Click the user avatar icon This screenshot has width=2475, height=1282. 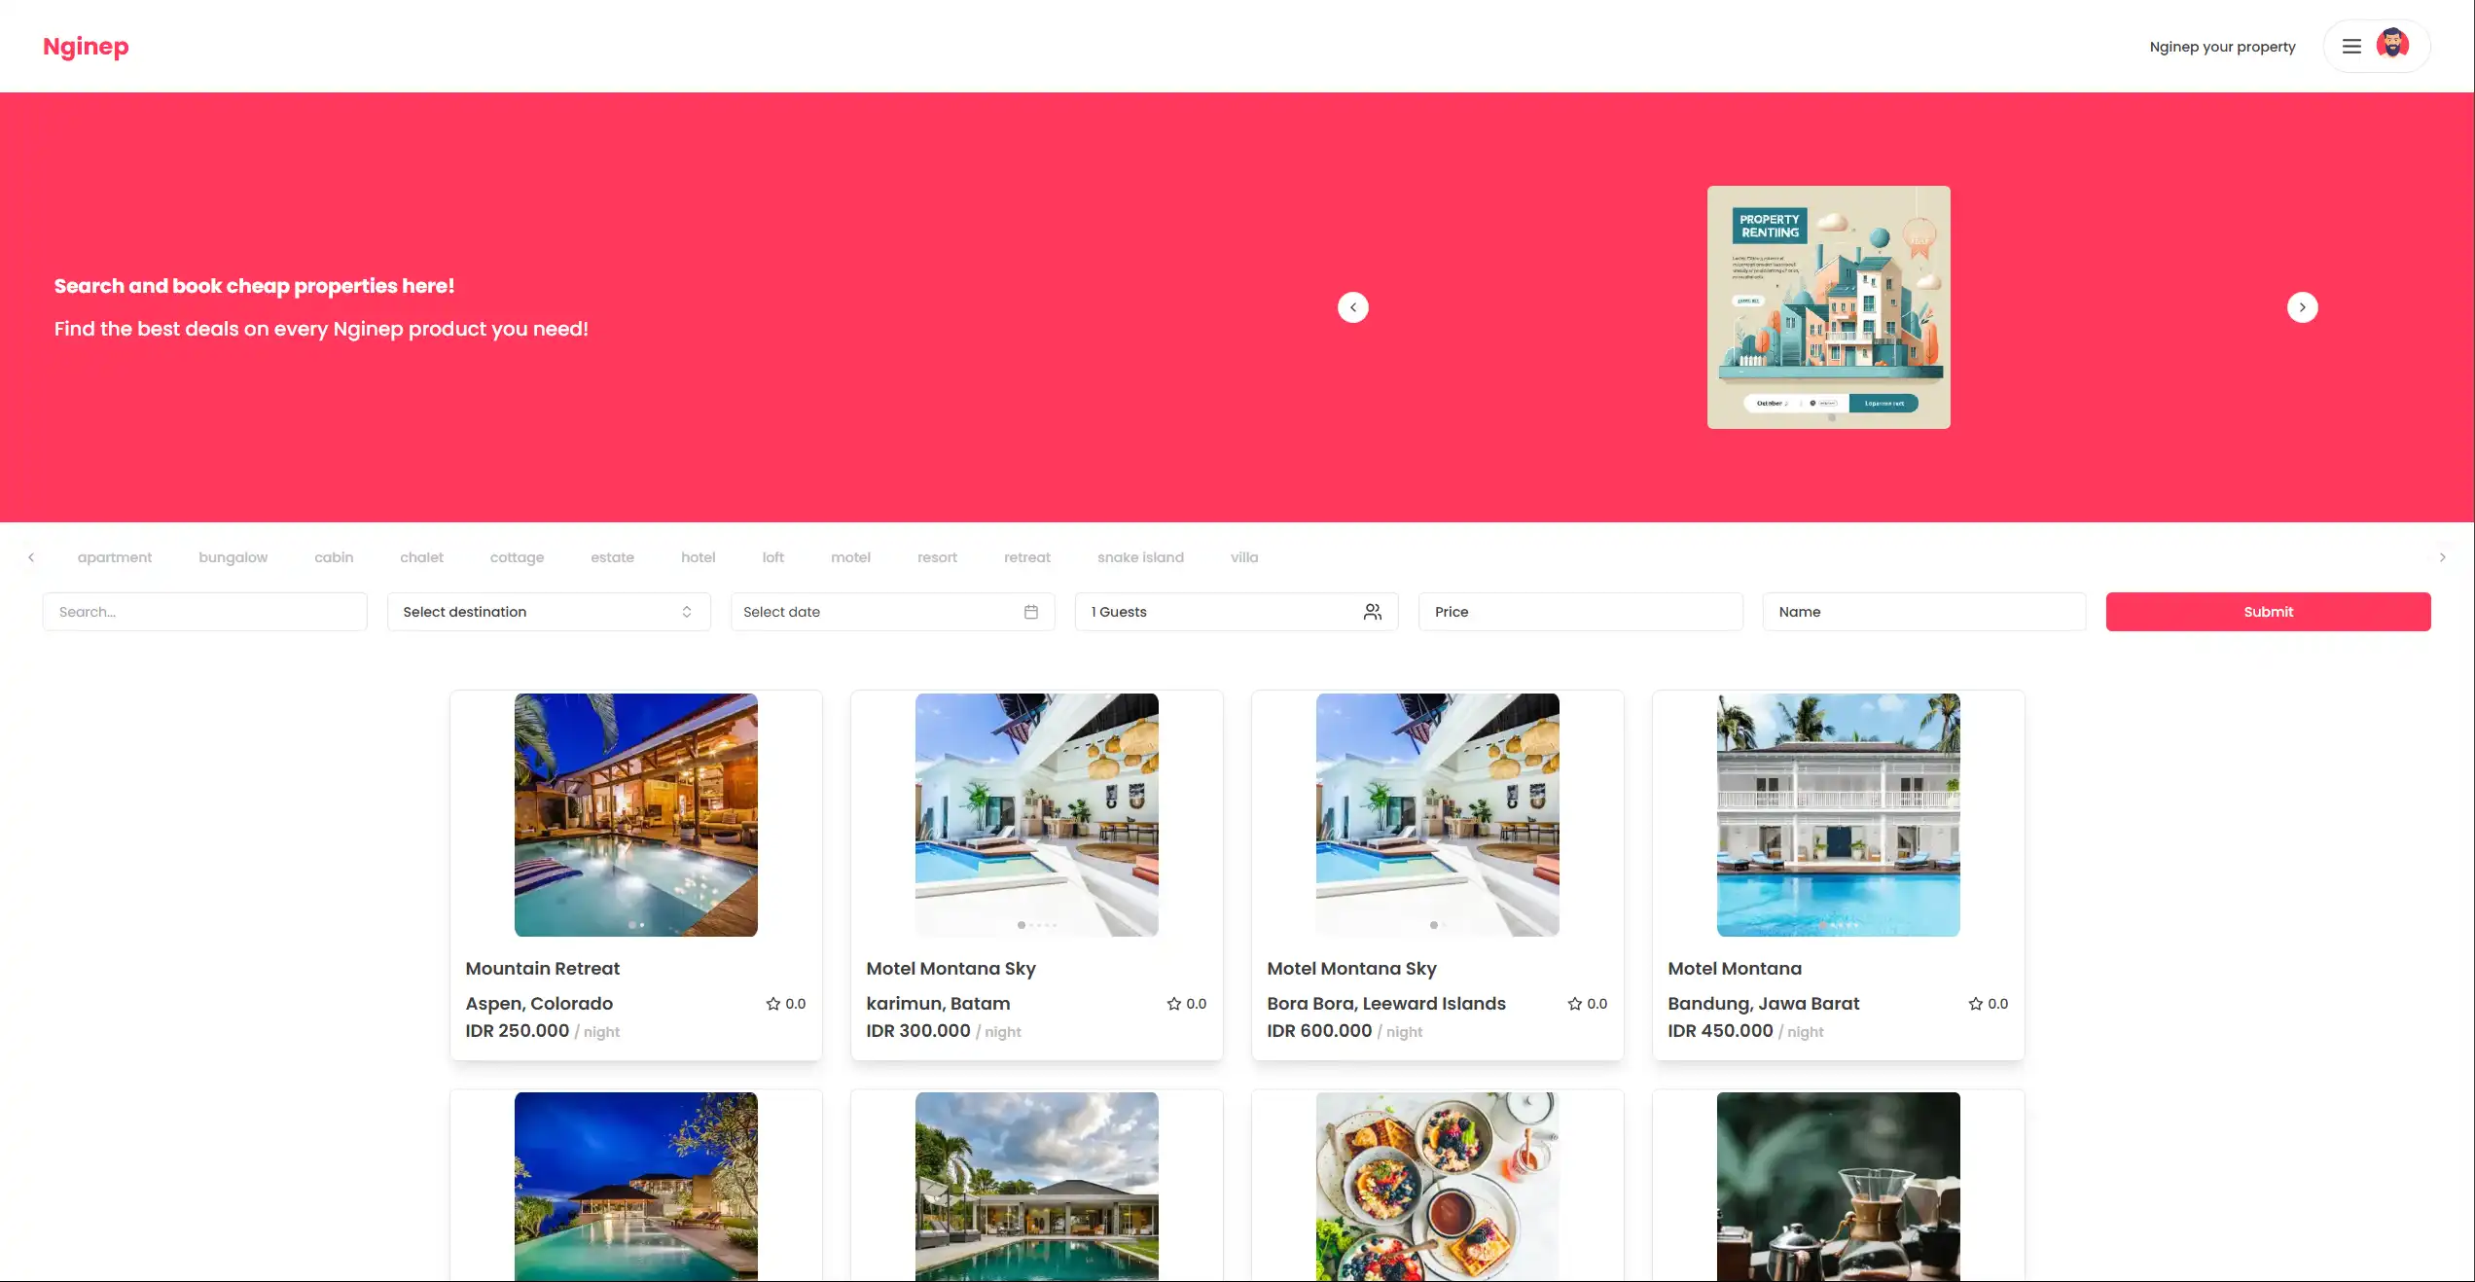pos(2392,45)
